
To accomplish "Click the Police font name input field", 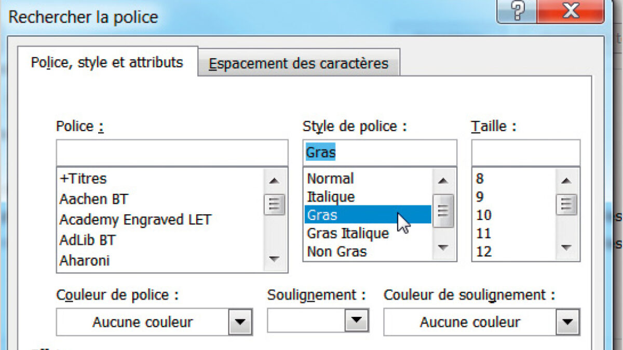I will [x=172, y=153].
